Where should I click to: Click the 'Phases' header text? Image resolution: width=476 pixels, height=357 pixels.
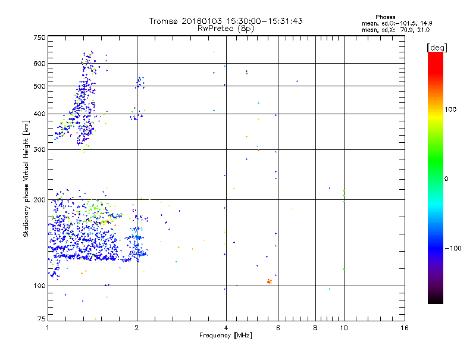click(385, 17)
